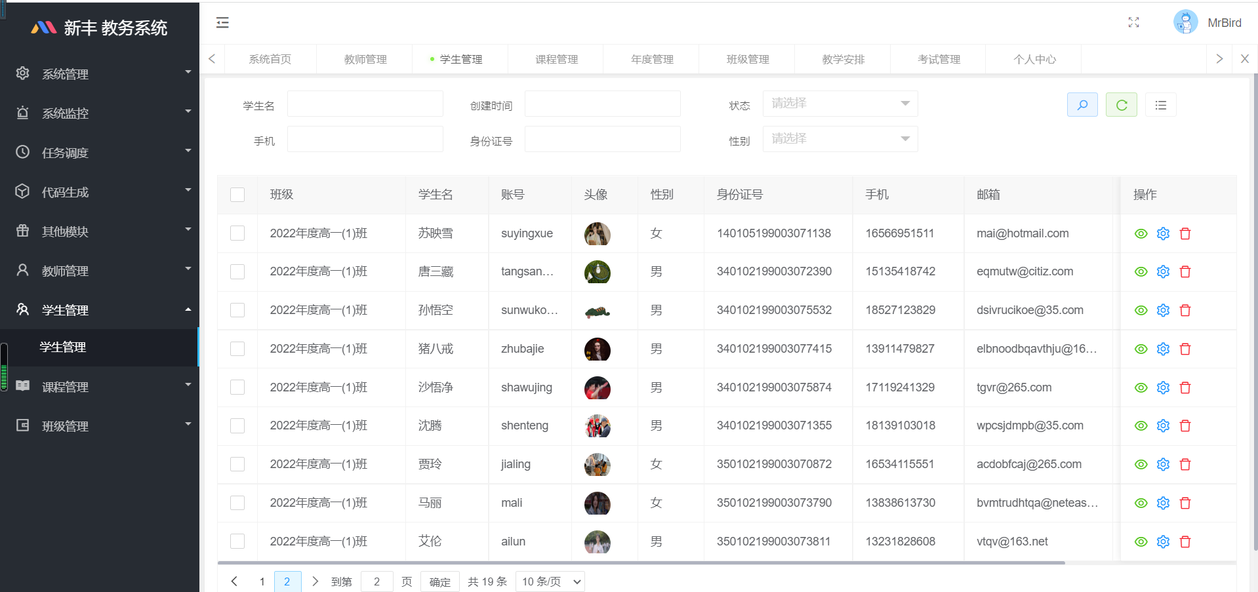
Task: Switch to the 考试管理 tab
Action: pyautogui.click(x=939, y=60)
